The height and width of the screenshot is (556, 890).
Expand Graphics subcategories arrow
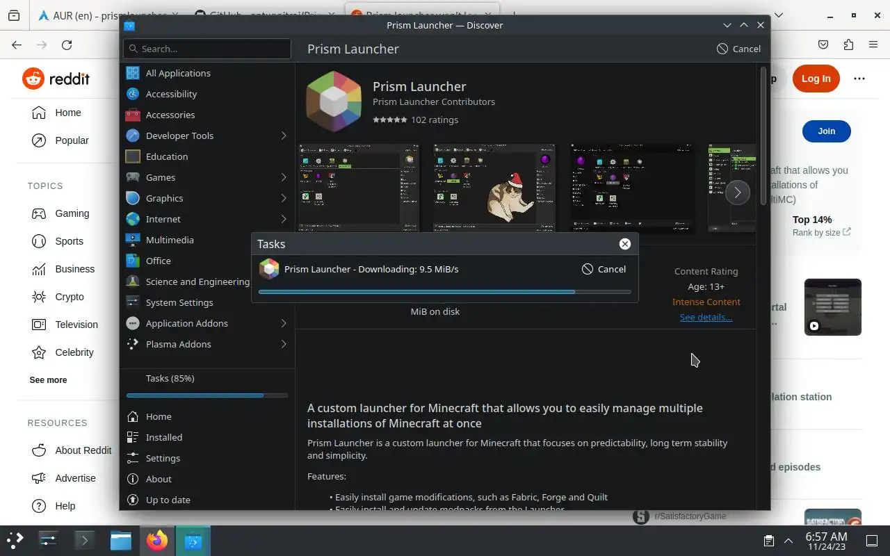point(284,198)
